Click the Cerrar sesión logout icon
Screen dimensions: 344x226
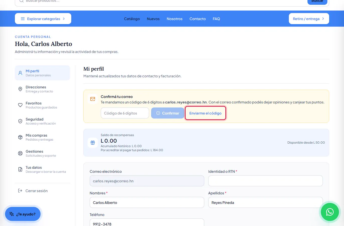point(20,191)
